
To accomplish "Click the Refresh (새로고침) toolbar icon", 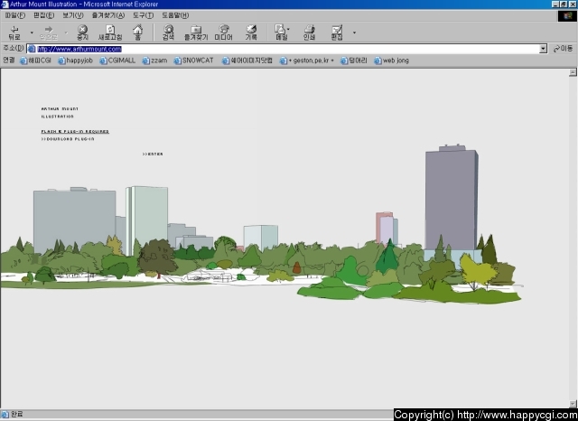I will point(110,33).
